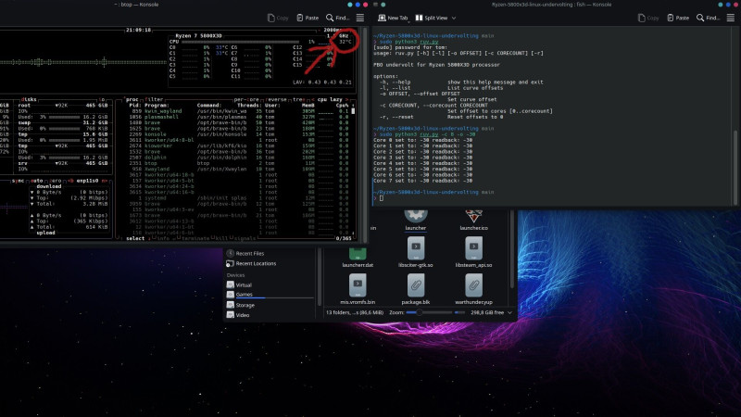Select the launcher.ico file icon
Image resolution: width=741 pixels, height=417 pixels.
coord(473,216)
